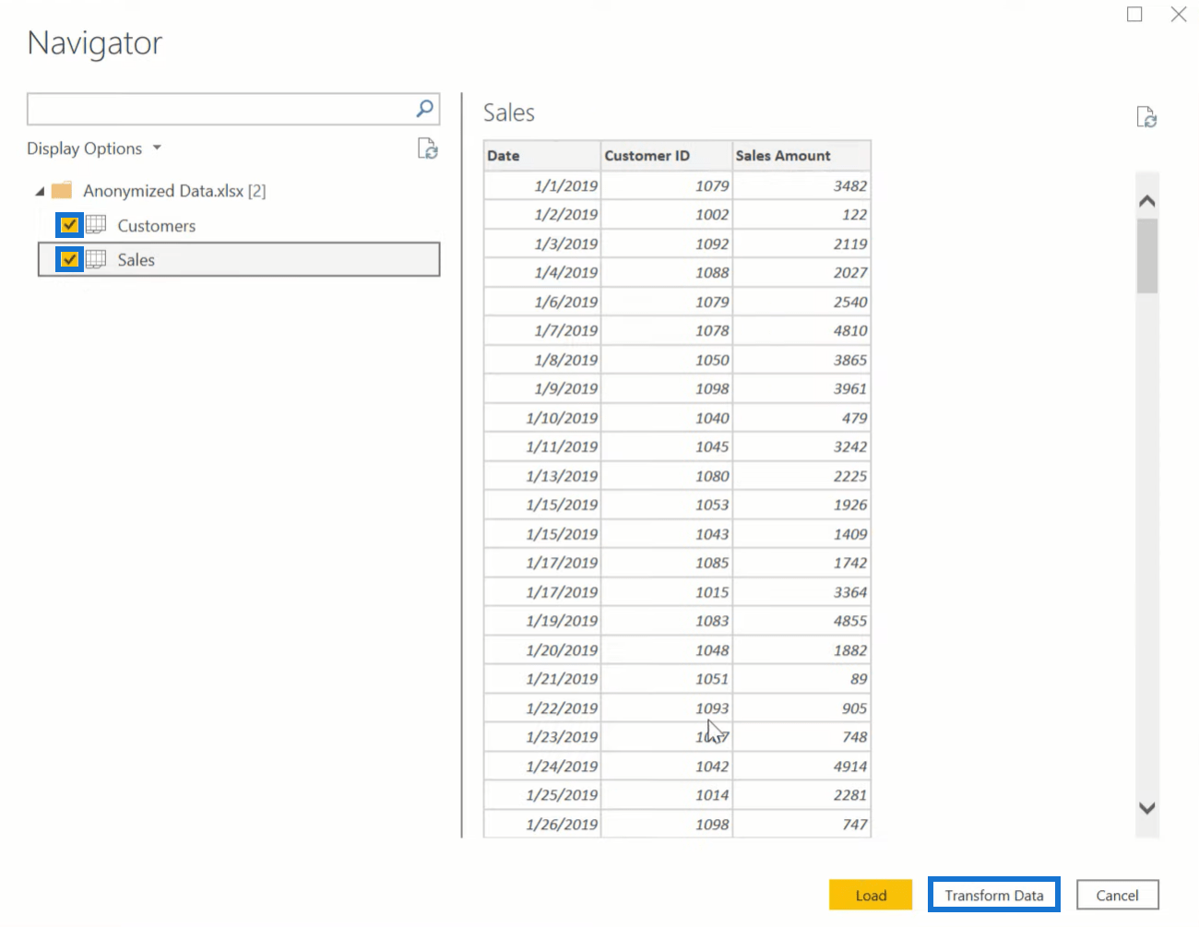Click the Sales table icon
Screen dimensions: 1199x927
coord(96,259)
